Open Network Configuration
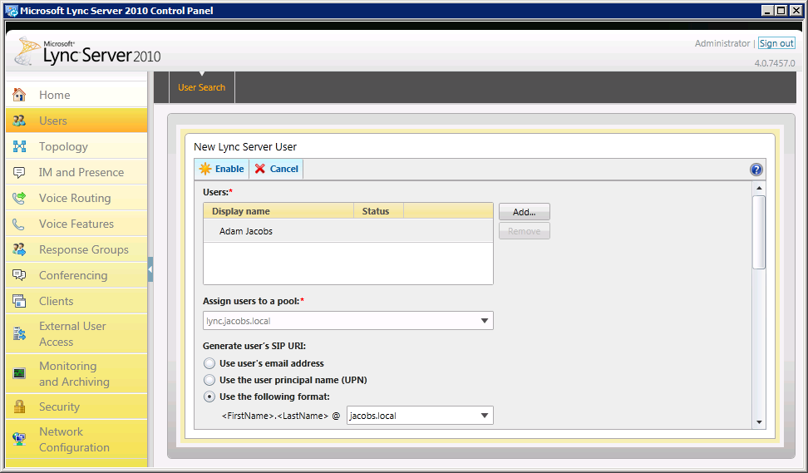 click(x=76, y=440)
